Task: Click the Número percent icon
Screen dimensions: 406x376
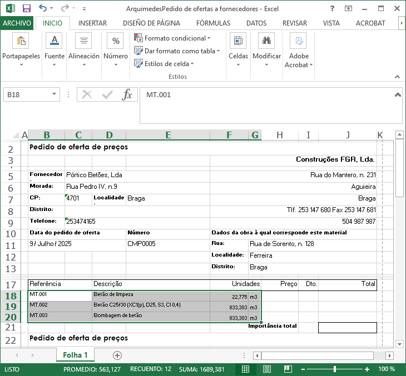Action: coord(116,41)
